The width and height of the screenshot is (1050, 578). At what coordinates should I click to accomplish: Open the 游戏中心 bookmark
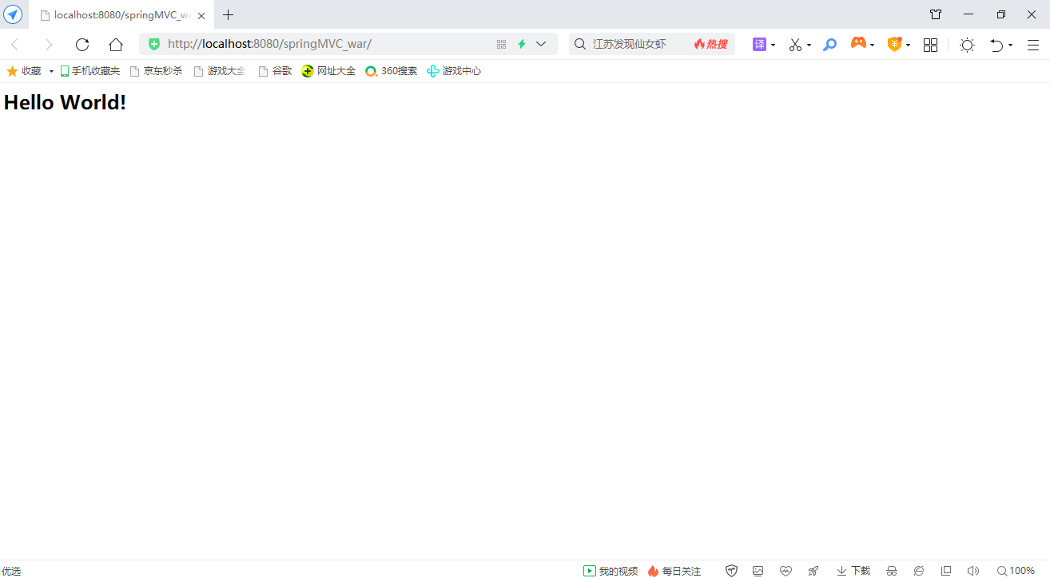(454, 71)
